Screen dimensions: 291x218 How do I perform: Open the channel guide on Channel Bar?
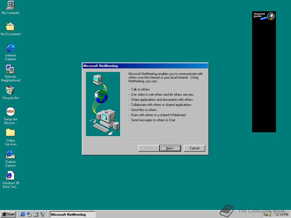click(x=264, y=16)
